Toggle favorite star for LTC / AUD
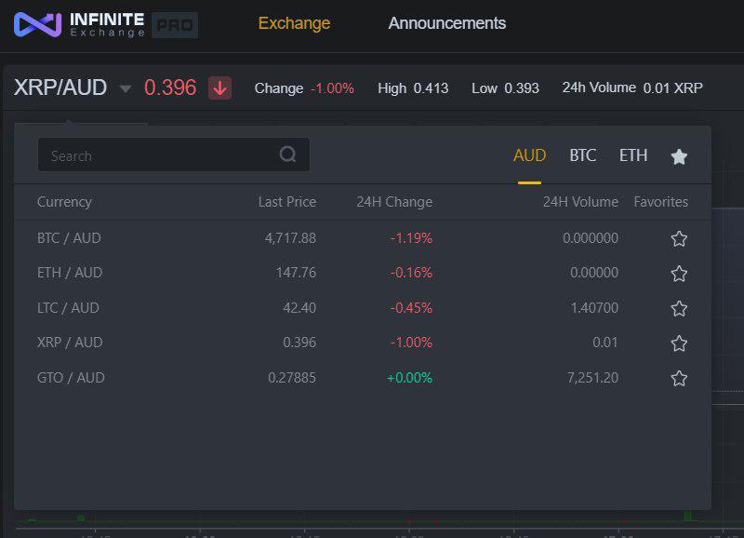The image size is (744, 538). coord(679,308)
